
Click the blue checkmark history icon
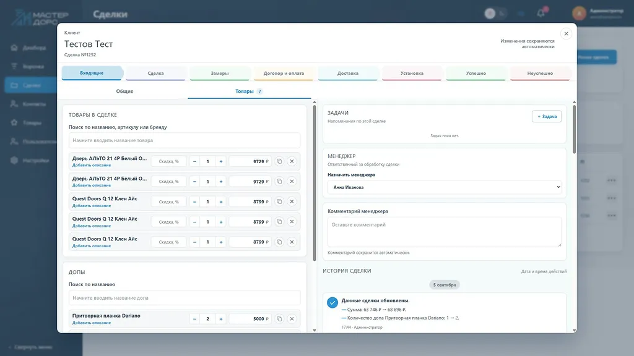pyautogui.click(x=332, y=302)
